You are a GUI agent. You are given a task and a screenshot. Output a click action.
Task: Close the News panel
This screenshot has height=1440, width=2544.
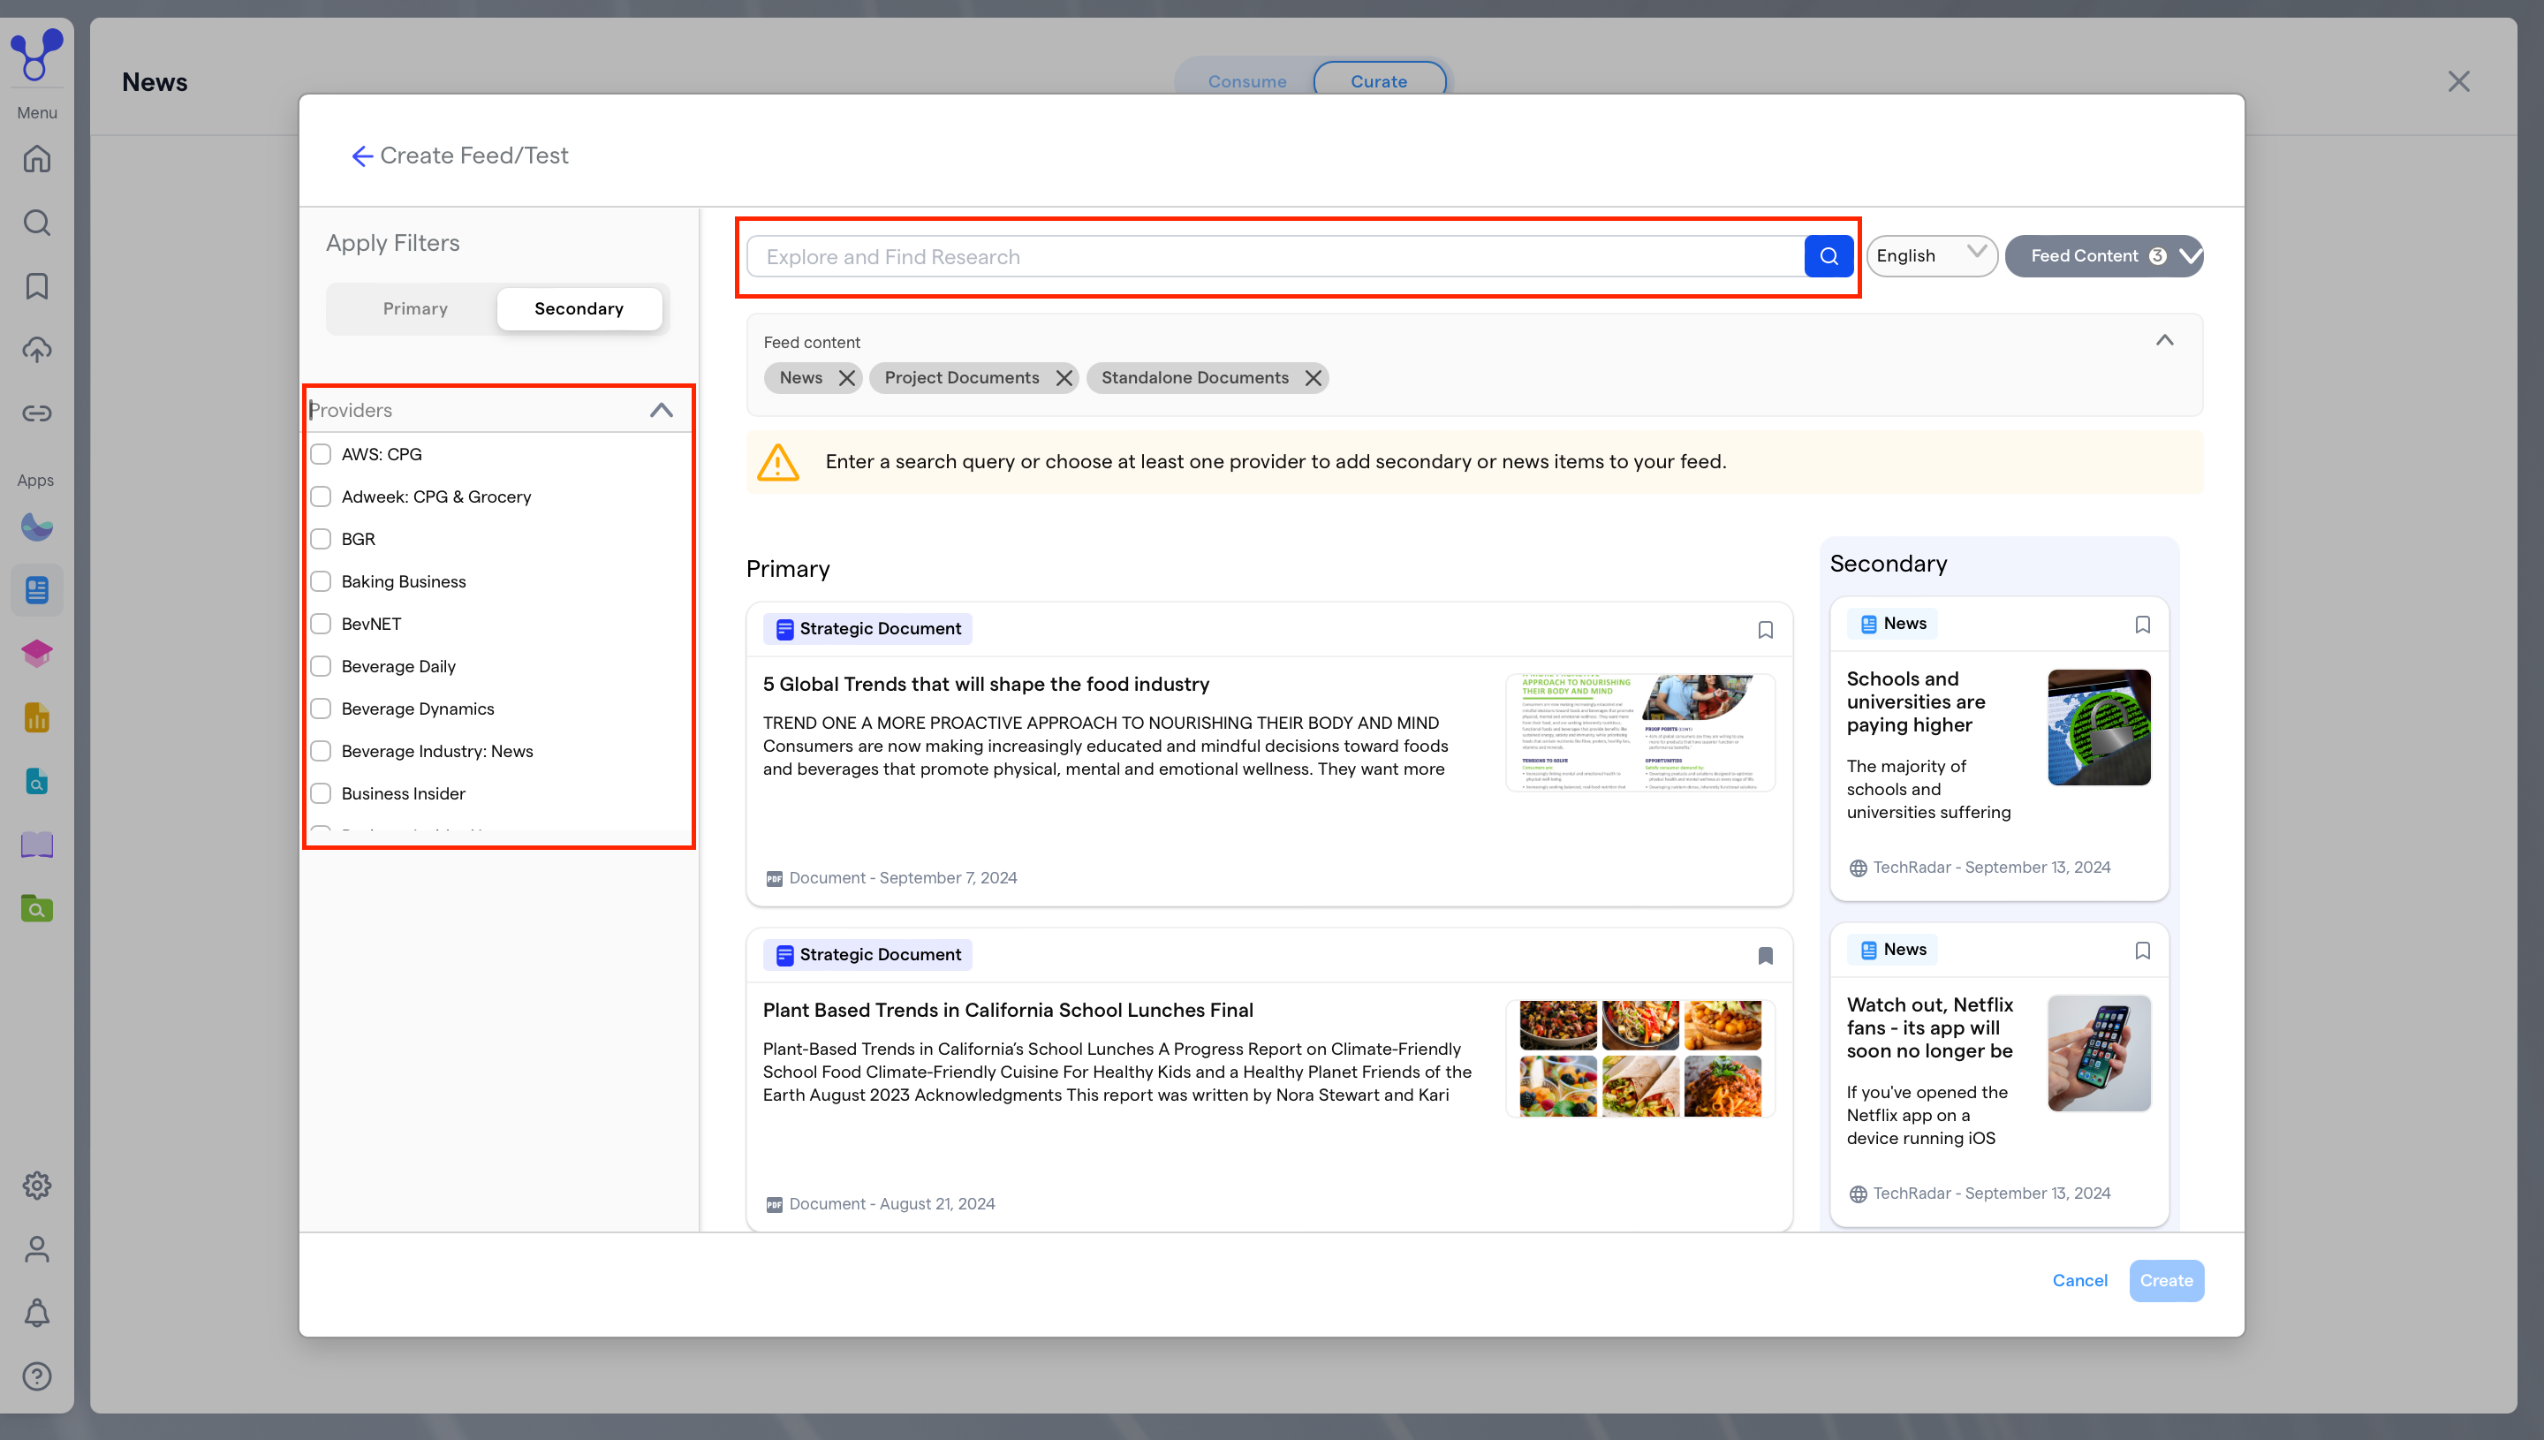pos(2458,81)
